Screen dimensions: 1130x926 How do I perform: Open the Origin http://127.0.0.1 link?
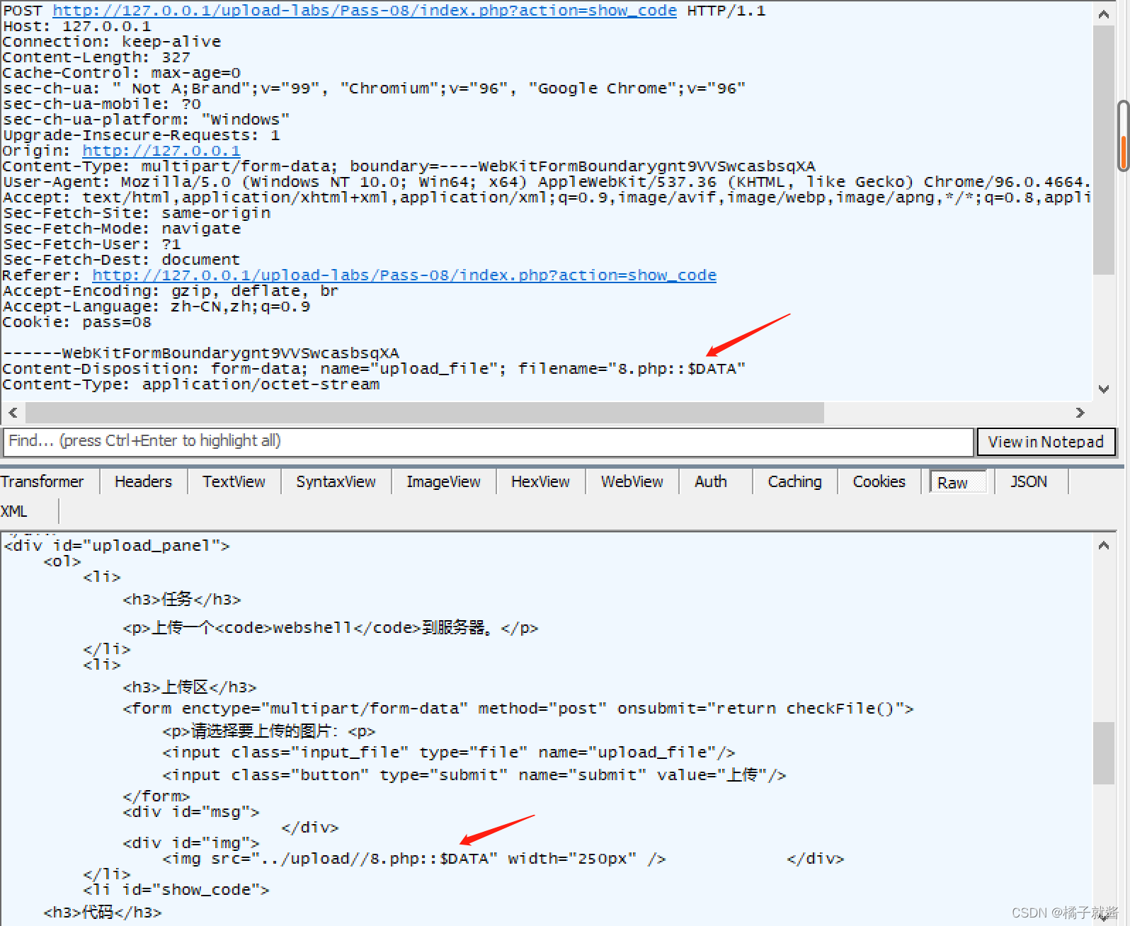[161, 151]
